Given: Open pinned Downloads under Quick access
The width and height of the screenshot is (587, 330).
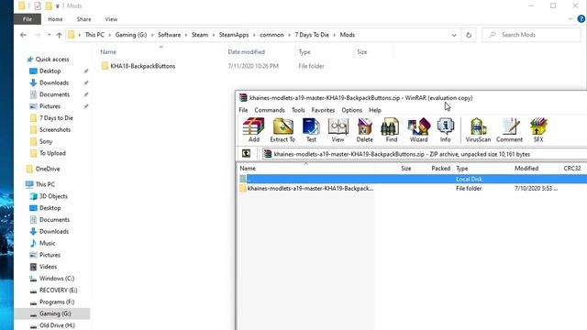Looking at the screenshot, I should pyautogui.click(x=54, y=82).
